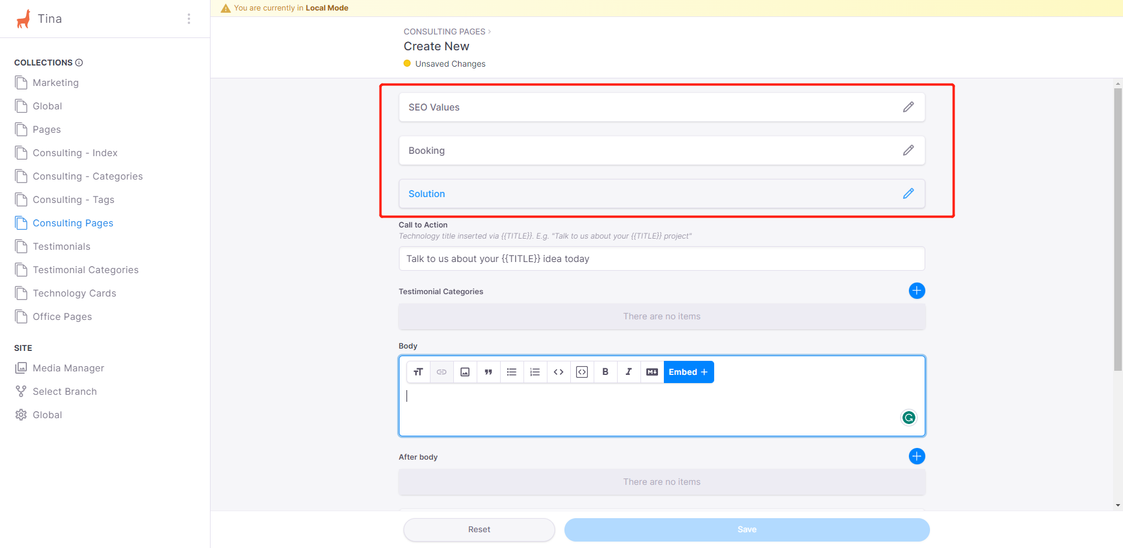The height and width of the screenshot is (548, 1123).
Task: Click the Reset button
Action: coord(478,529)
